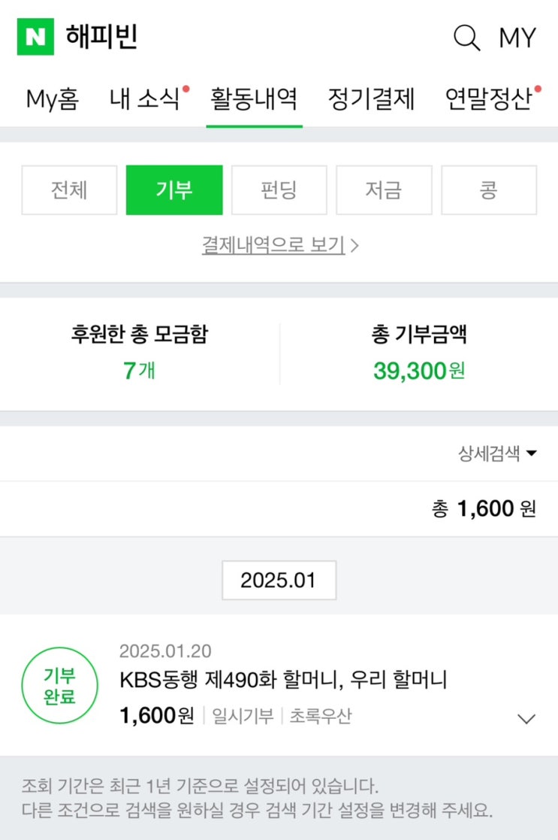Open the KBS동행 제490화 donation title
558x840 pixels.
pos(283,680)
